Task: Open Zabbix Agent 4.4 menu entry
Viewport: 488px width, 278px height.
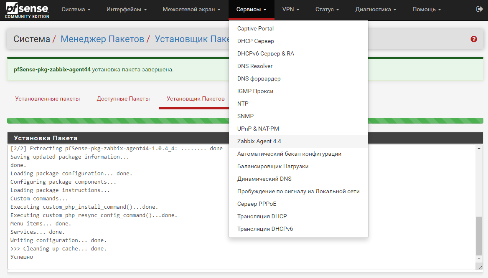Action: tap(298, 141)
